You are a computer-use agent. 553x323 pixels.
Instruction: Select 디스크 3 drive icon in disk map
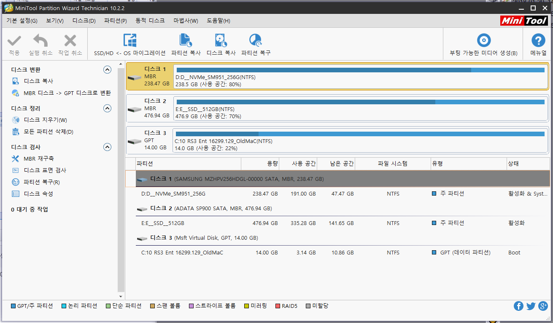(x=135, y=142)
